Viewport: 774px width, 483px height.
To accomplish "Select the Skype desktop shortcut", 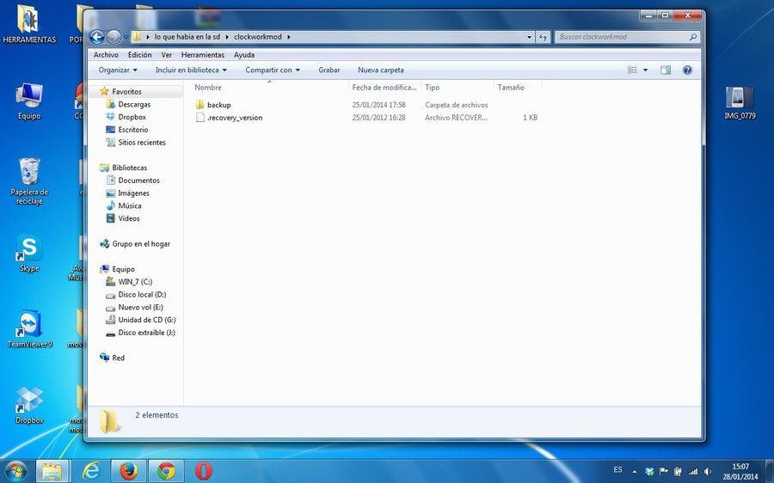I will click(x=29, y=253).
